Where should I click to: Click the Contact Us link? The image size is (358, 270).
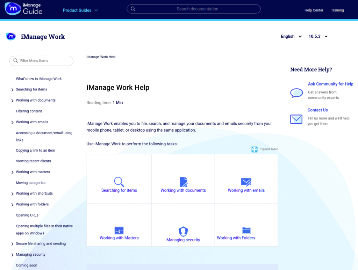tap(317, 110)
